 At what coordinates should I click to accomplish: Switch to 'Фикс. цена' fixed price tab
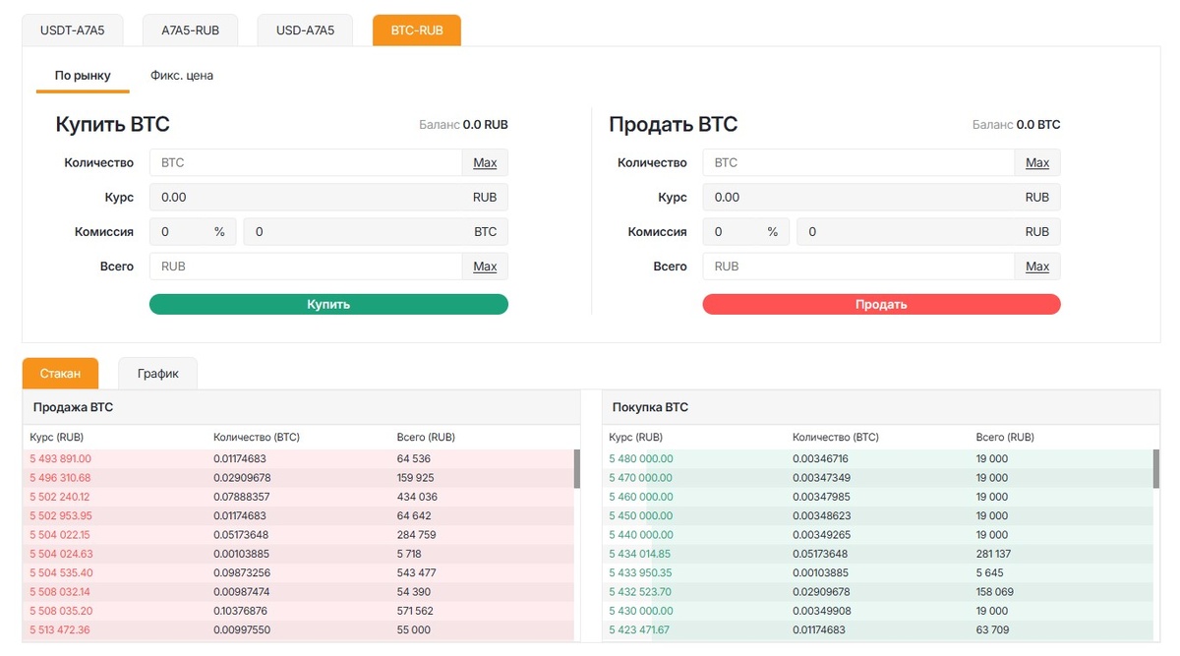[x=182, y=76]
